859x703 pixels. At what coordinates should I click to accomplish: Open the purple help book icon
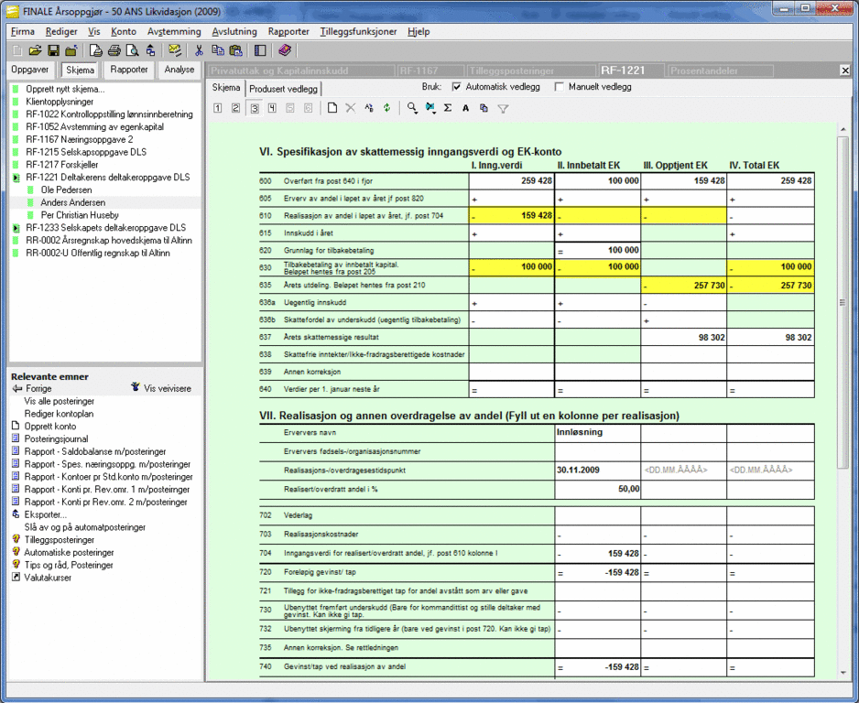coord(285,51)
